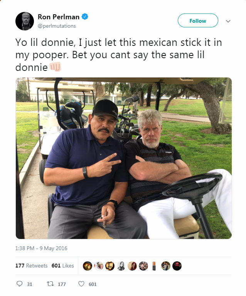The image size is (246, 296).
Task: View the 601 Likes list
Action: pos(63,266)
